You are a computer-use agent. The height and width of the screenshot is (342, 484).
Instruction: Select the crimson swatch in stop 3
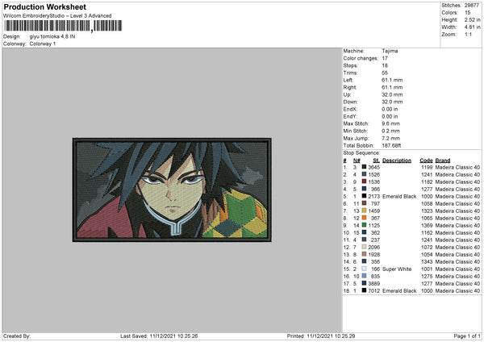[x=364, y=181]
